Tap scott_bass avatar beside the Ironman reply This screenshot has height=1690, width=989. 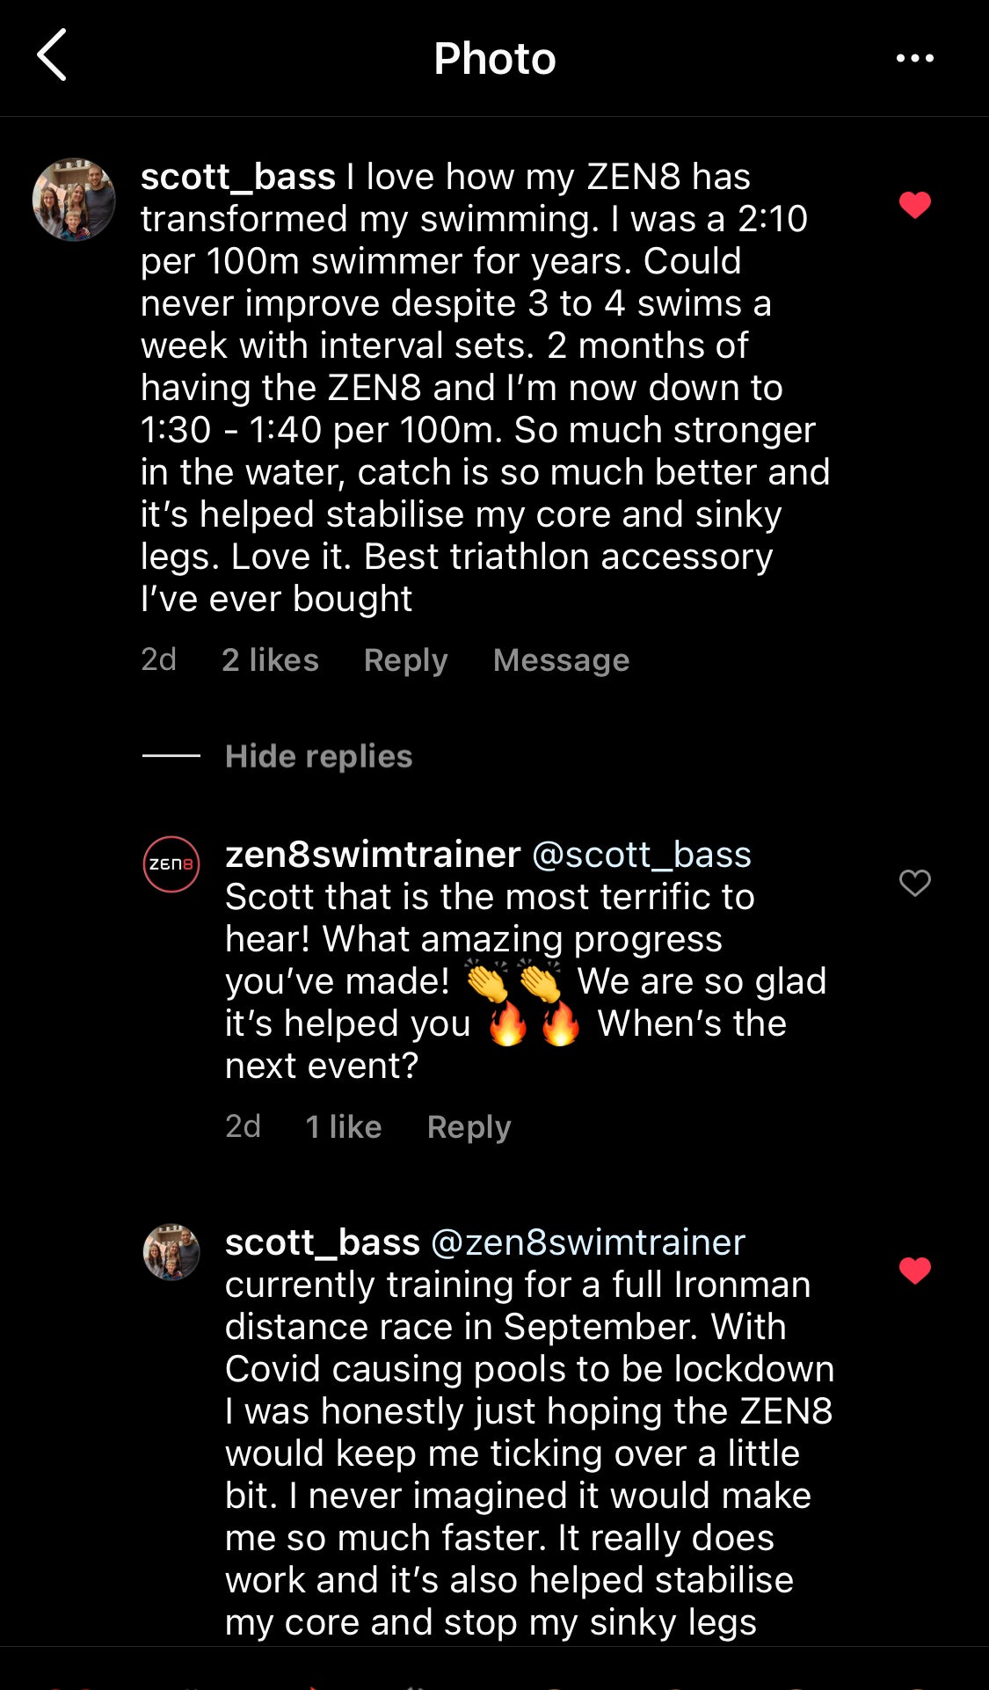click(171, 1252)
